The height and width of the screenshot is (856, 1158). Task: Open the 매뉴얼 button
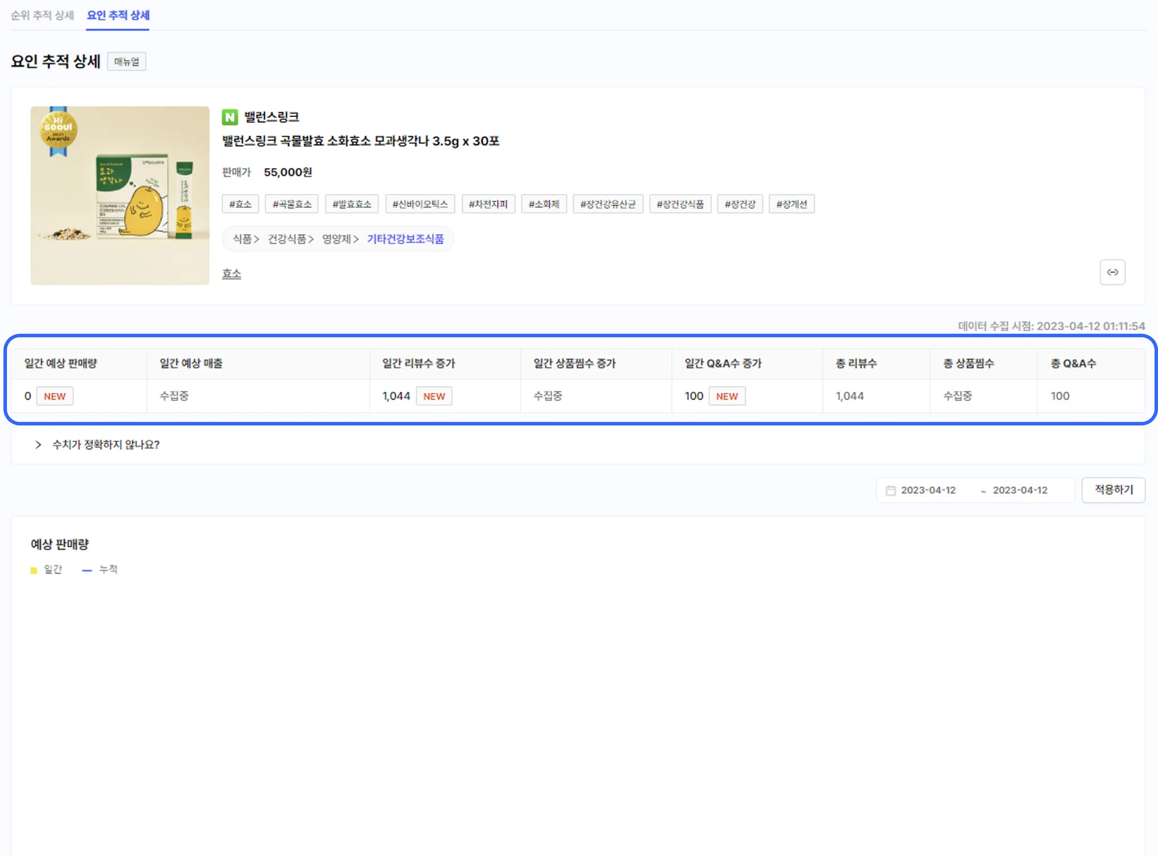click(x=127, y=62)
